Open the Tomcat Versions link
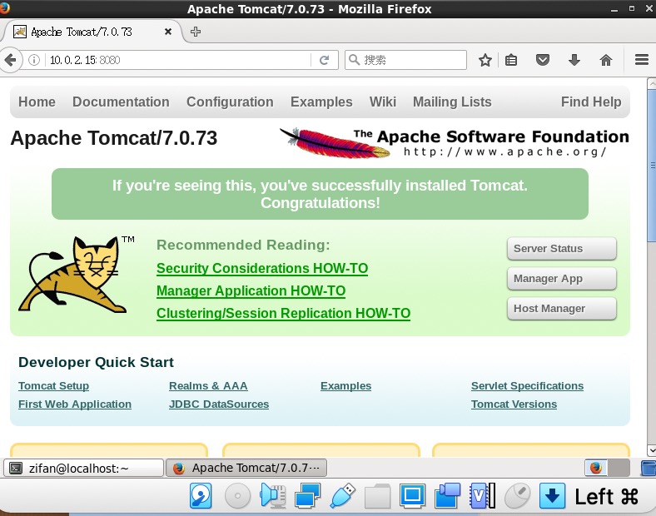Viewport: 656px width, 516px height. pyautogui.click(x=514, y=404)
